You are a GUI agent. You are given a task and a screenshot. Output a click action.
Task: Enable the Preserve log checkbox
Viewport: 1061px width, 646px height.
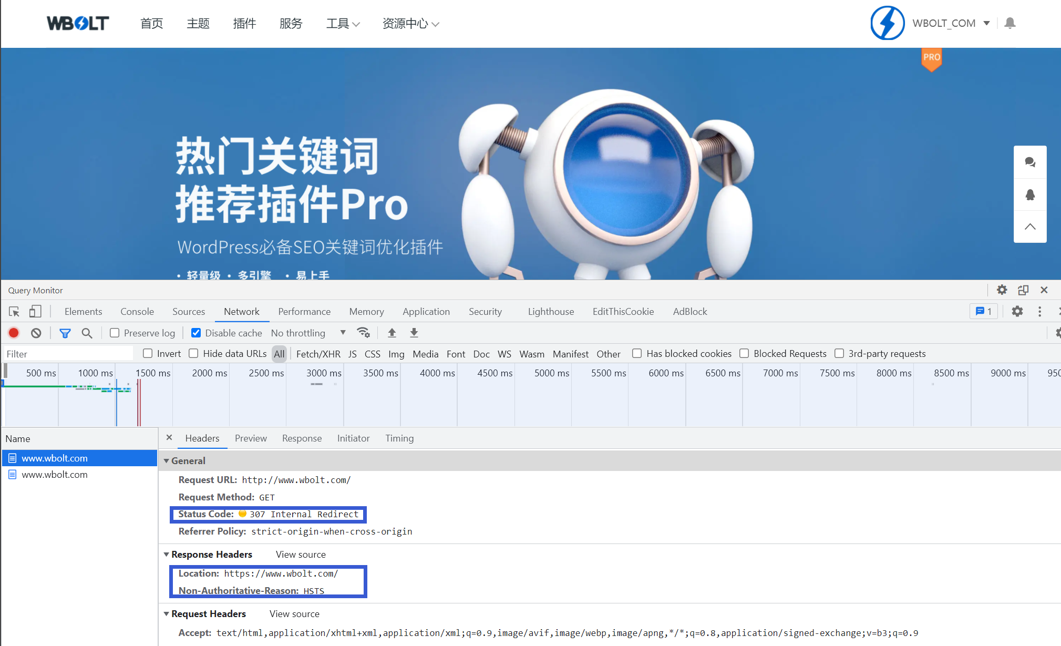coord(115,333)
